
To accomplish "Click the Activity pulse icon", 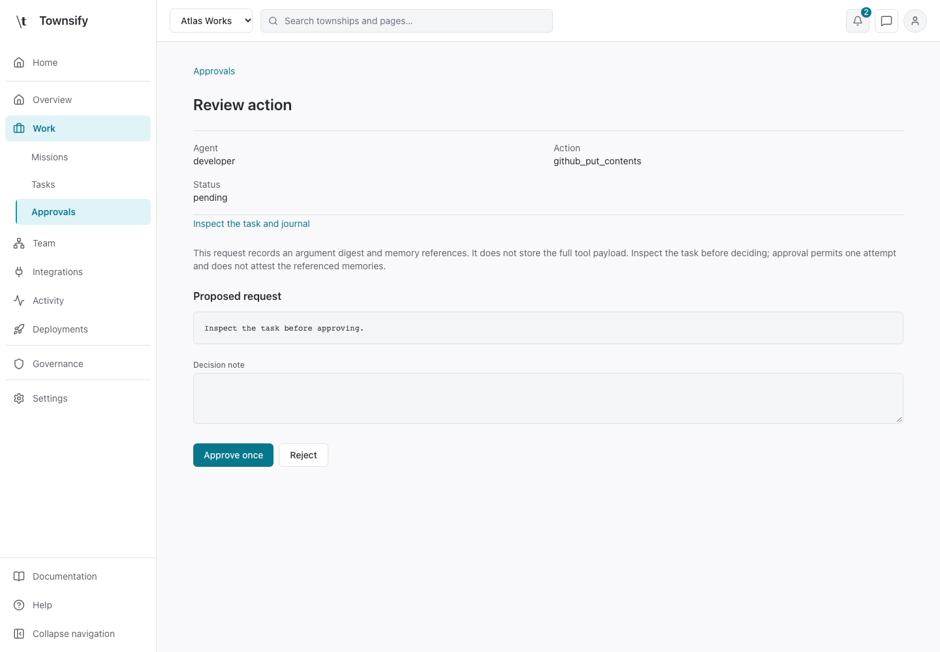I will pos(19,301).
